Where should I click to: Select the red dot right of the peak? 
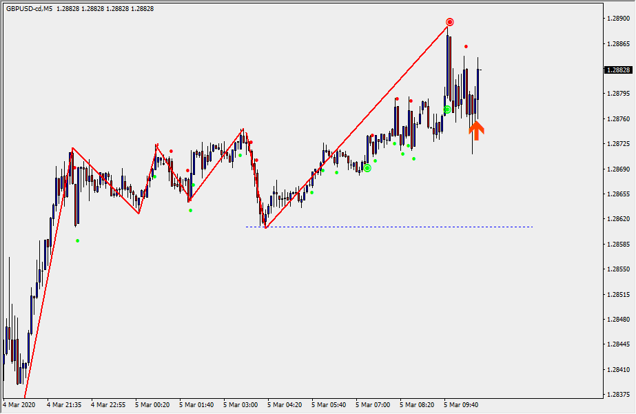(x=466, y=47)
